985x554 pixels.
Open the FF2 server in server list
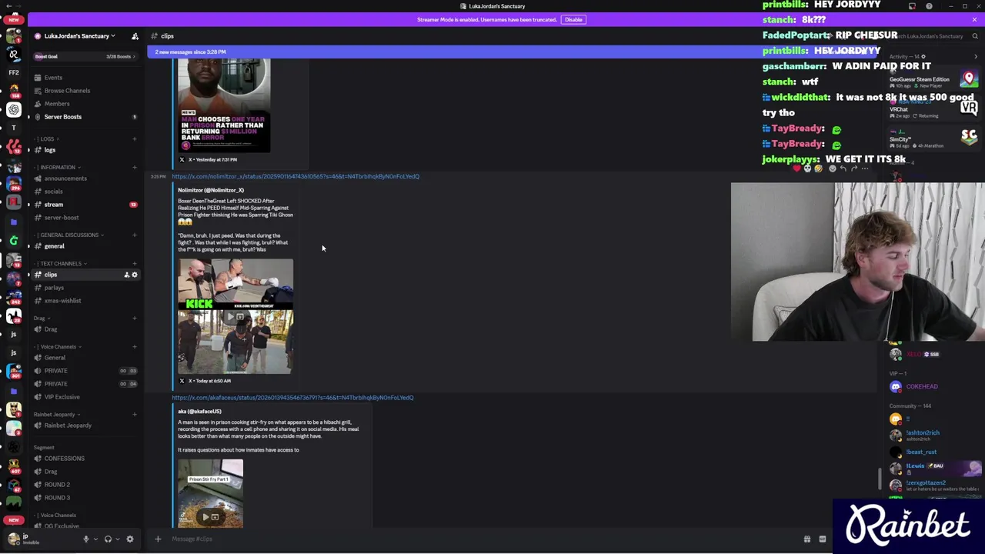point(13,72)
